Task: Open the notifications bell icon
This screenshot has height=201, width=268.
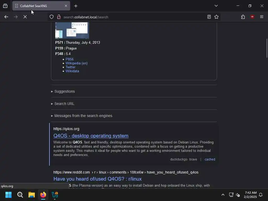Action: tap(261, 195)
